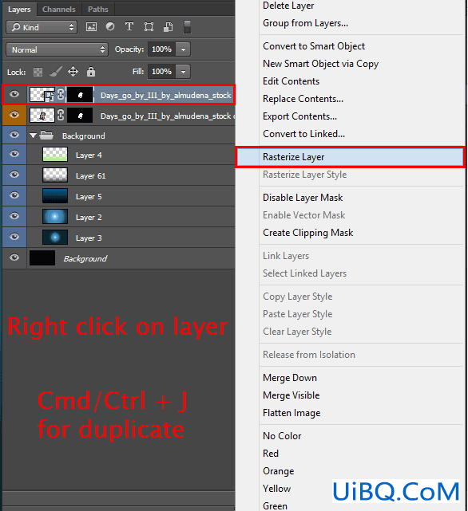Hide the italic Background layer
This screenshot has height=511, width=468.
tap(14, 257)
